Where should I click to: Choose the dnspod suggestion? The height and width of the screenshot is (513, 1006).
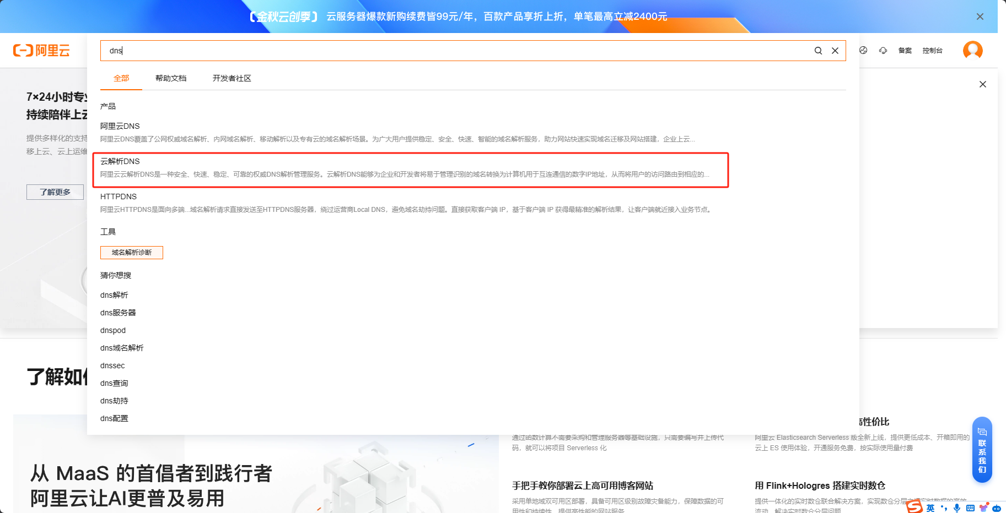(113, 330)
